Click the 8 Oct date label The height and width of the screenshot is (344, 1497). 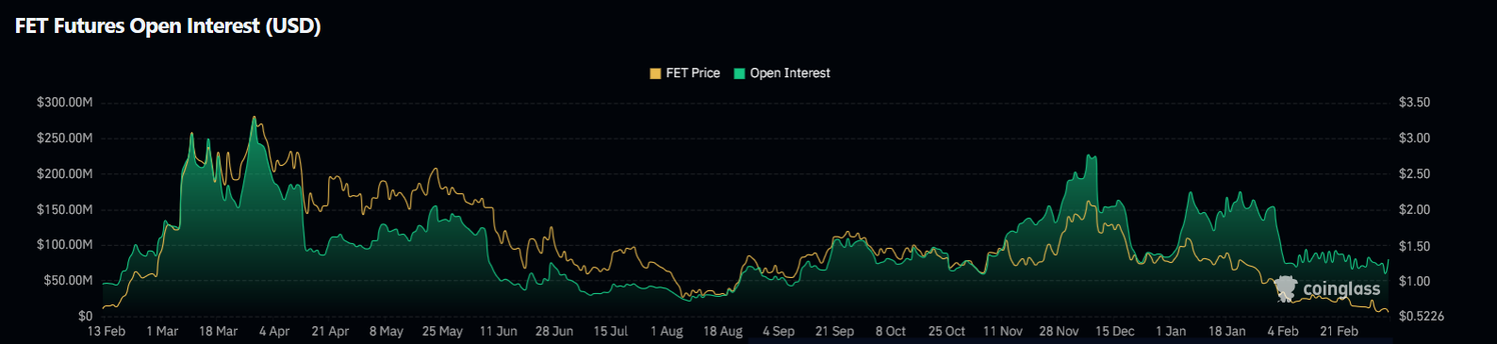tap(891, 331)
